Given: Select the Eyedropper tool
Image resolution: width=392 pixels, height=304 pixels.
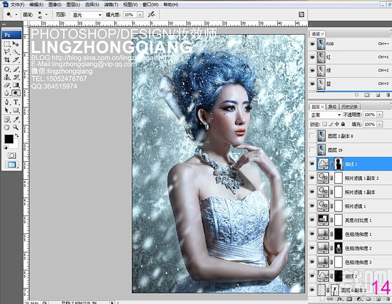Looking at the screenshot, I should click(16, 119).
